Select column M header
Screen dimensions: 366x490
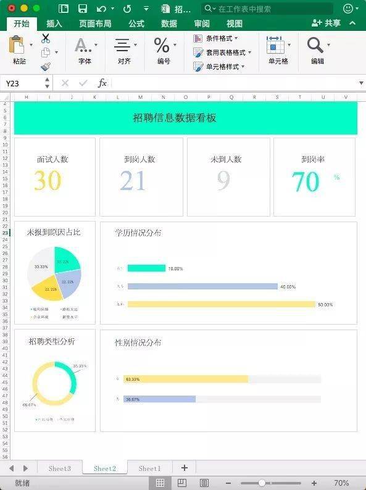140,97
